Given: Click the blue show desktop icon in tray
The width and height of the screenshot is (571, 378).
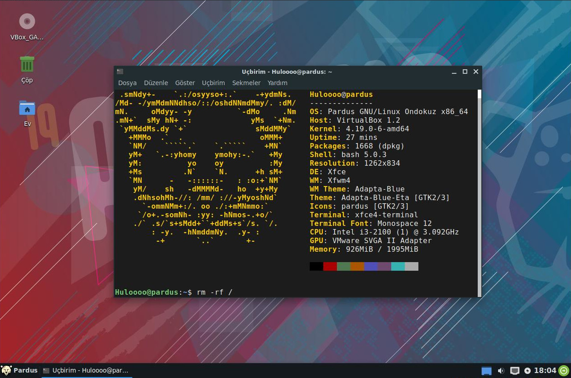Looking at the screenshot, I should point(486,371).
